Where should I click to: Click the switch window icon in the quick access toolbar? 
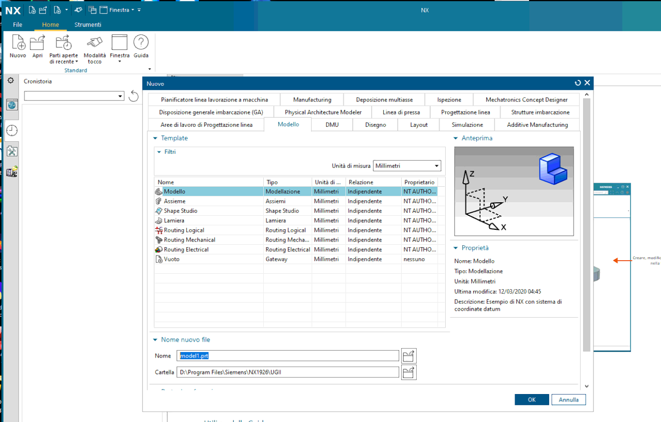[x=92, y=10]
